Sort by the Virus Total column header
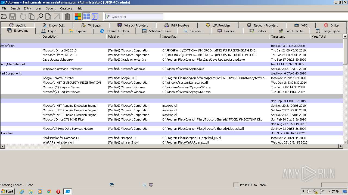The width and height of the screenshot is (348, 195). coord(327,37)
